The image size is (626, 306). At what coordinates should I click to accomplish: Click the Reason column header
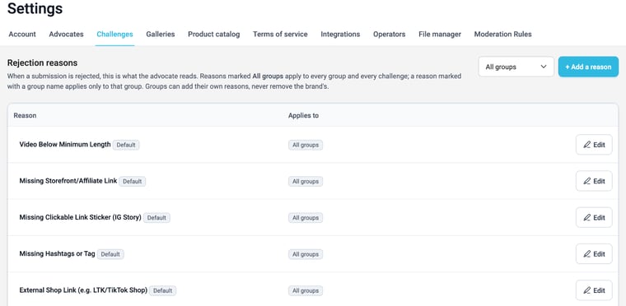25,116
